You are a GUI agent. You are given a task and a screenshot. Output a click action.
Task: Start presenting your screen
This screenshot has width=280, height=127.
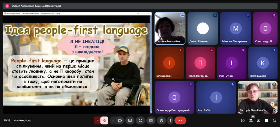(x=130, y=120)
